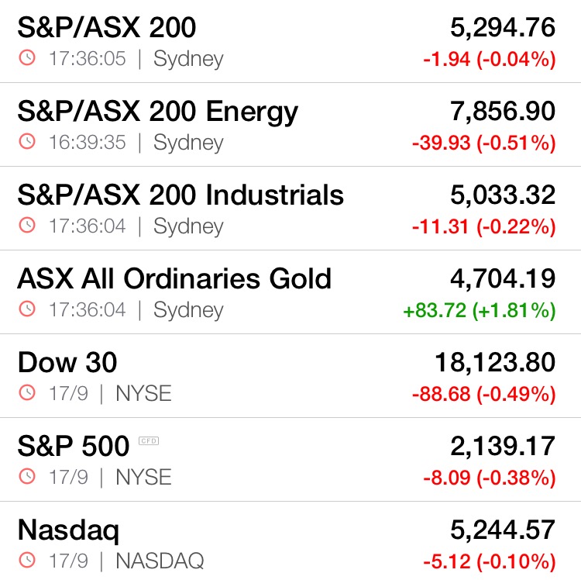Tap clock icon next to 16:39:35 Energy row
This screenshot has width=581, height=580.
coord(27,141)
